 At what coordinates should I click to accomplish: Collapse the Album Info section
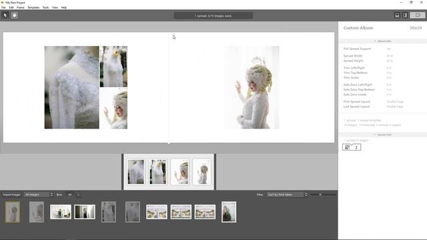click(382, 41)
